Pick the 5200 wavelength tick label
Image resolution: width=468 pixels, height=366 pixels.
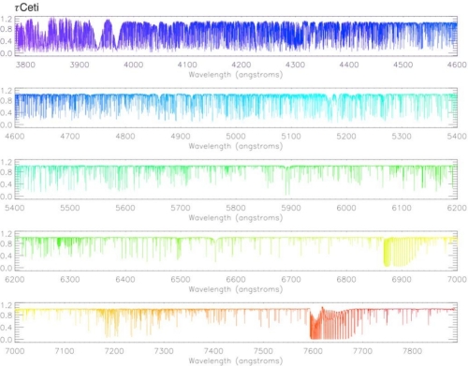click(346, 137)
